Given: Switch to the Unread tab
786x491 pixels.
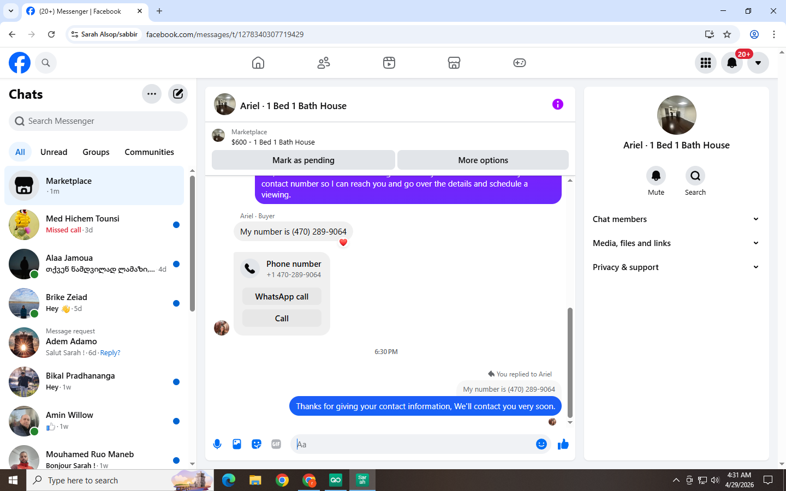Looking at the screenshot, I should pyautogui.click(x=54, y=152).
